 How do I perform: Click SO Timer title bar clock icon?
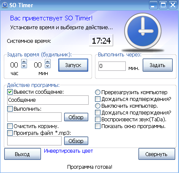point(5,5)
